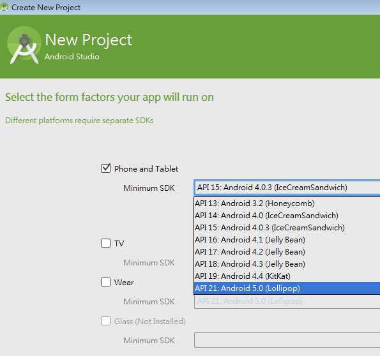Select API 14: Android 4.0 (IceCreamSandwich)
This screenshot has width=380, height=356.
coord(287,216)
